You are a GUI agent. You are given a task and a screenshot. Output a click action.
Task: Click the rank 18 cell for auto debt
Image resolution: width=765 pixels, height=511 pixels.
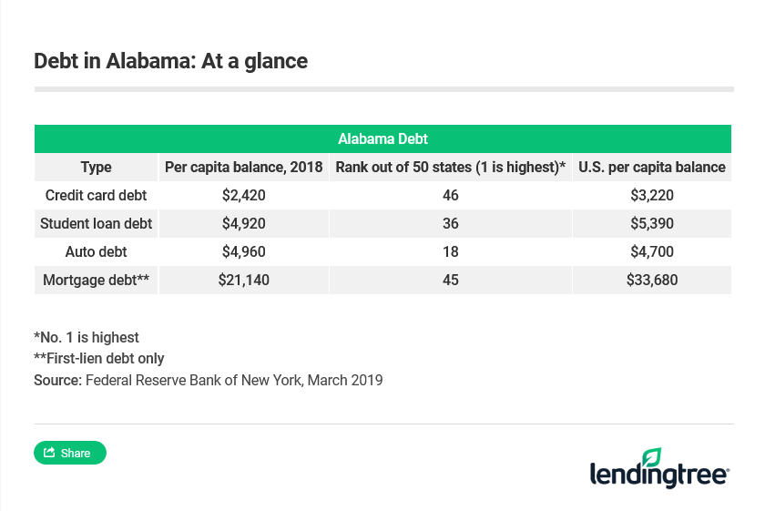451,251
